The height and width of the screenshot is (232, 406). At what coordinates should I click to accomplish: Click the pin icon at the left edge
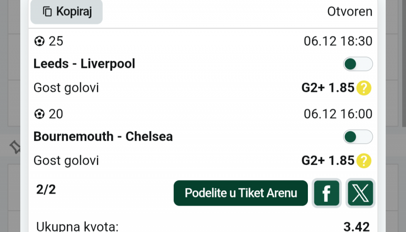[15, 147]
